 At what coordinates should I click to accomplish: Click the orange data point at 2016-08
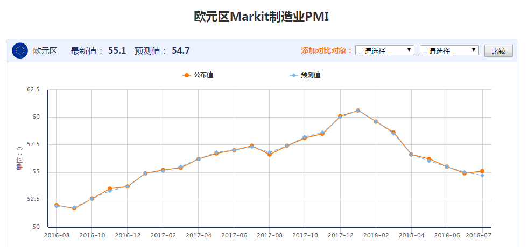tap(56, 205)
